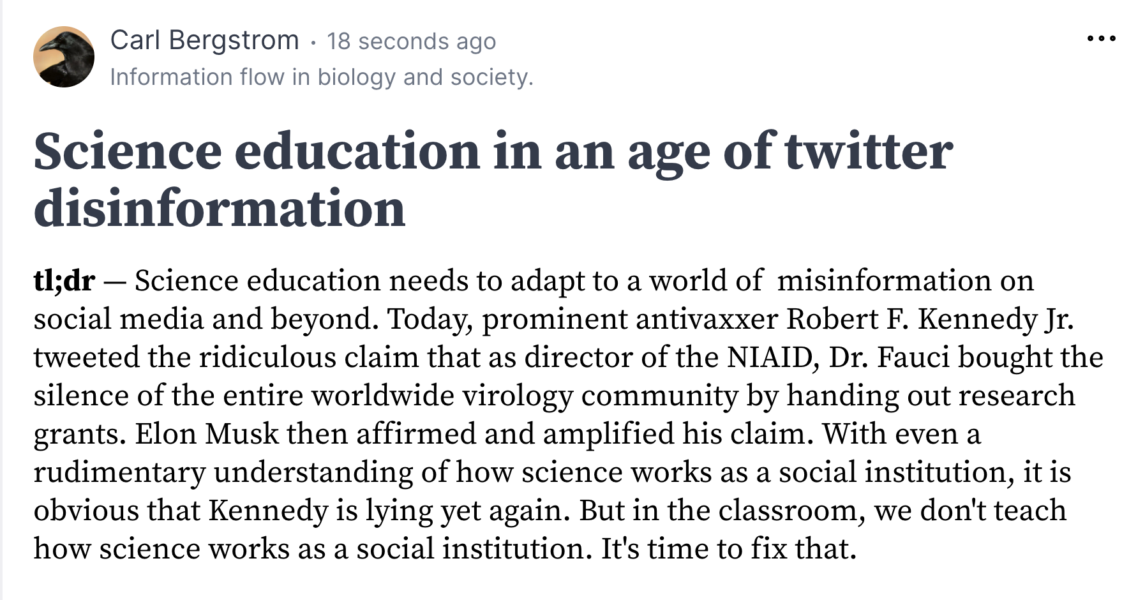The height and width of the screenshot is (600, 1145).
Task: Click the '18 seconds ago' timestamp
Action: 411,41
